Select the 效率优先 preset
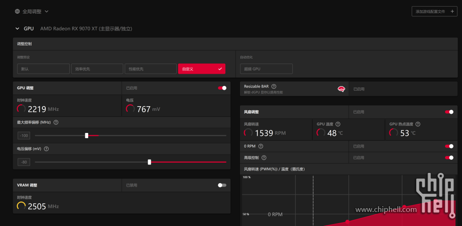The image size is (462, 226). point(97,69)
